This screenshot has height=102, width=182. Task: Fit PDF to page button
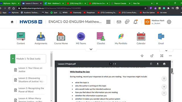(x=164, y=78)
